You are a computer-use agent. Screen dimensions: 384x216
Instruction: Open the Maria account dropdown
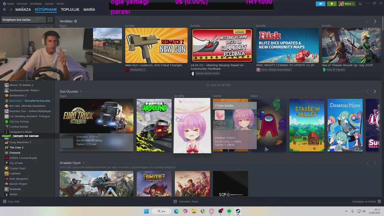tap(346, 4)
